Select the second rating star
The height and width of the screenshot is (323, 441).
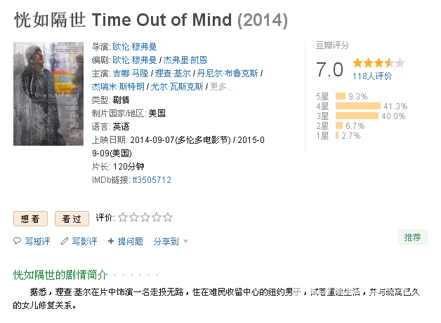point(134,217)
